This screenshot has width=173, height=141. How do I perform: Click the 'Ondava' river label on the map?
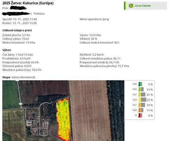coord(120,103)
